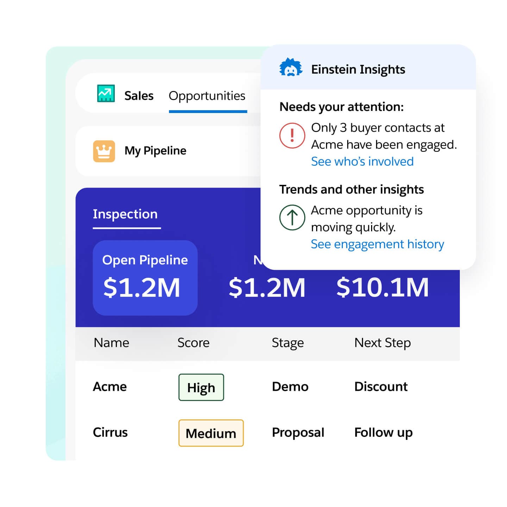
Task: Sort by the Score column header
Action: click(193, 343)
